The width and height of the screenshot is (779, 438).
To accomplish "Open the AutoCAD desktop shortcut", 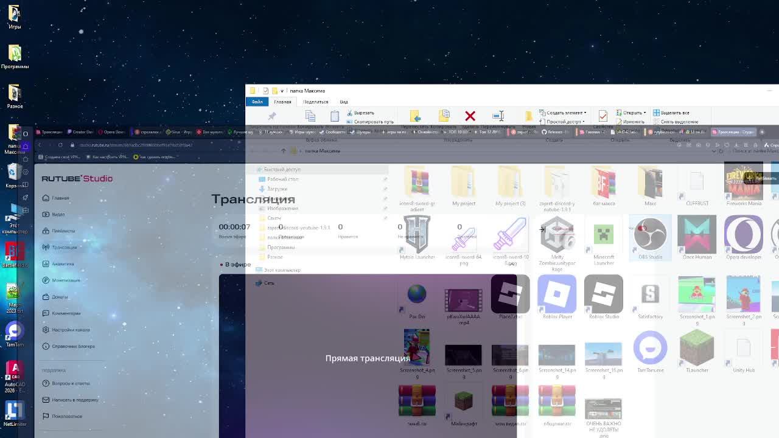I will pyautogui.click(x=15, y=377).
